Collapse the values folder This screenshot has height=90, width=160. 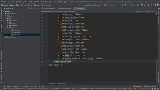(x=8, y=28)
